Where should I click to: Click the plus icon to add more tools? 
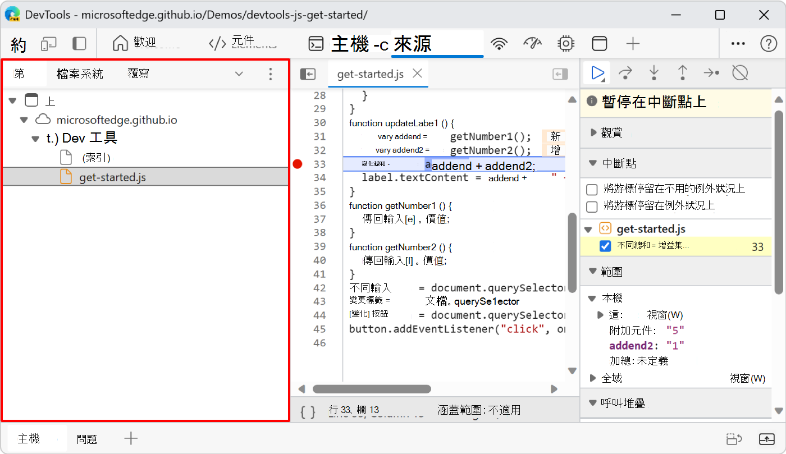pyautogui.click(x=633, y=44)
